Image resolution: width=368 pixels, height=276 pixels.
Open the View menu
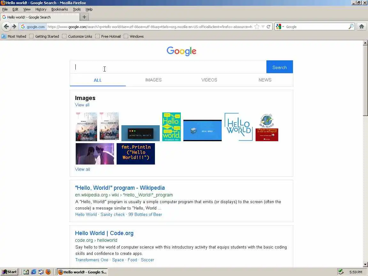(27, 9)
